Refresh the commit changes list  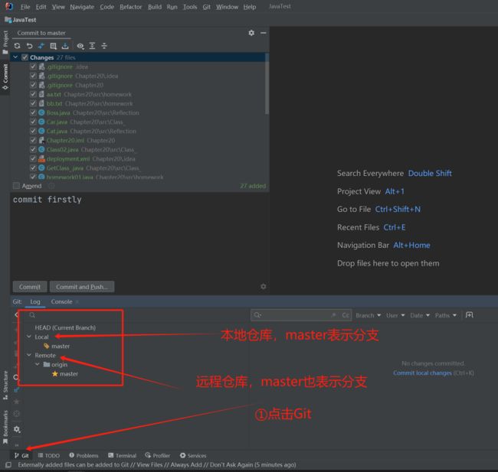point(17,46)
